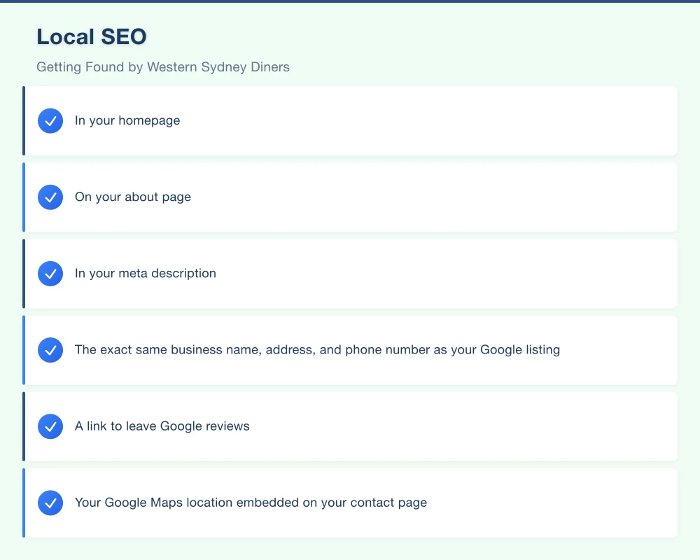Click the check icon beside 'A link to leave Google reviews'
This screenshot has height=560, width=700.
pos(50,426)
